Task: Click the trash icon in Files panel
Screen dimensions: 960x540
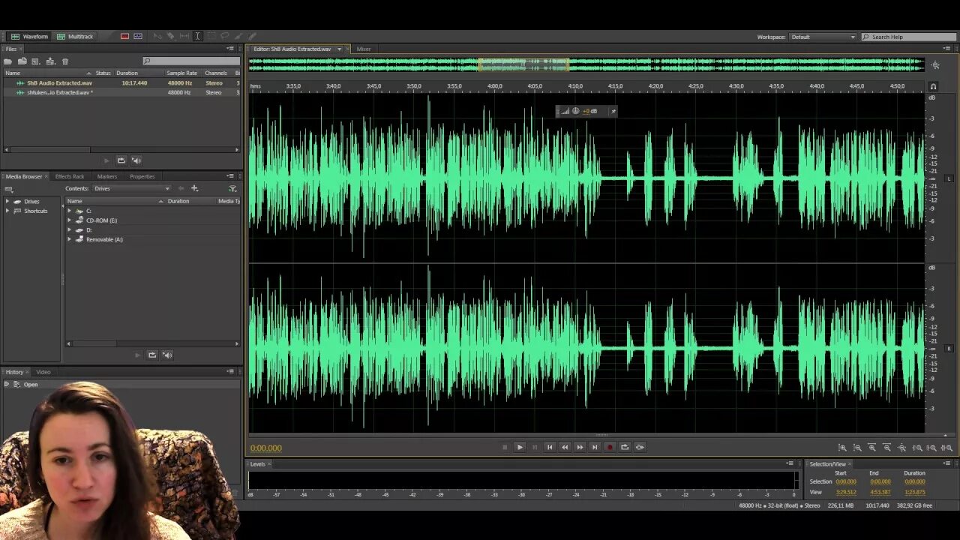Action: tap(65, 61)
